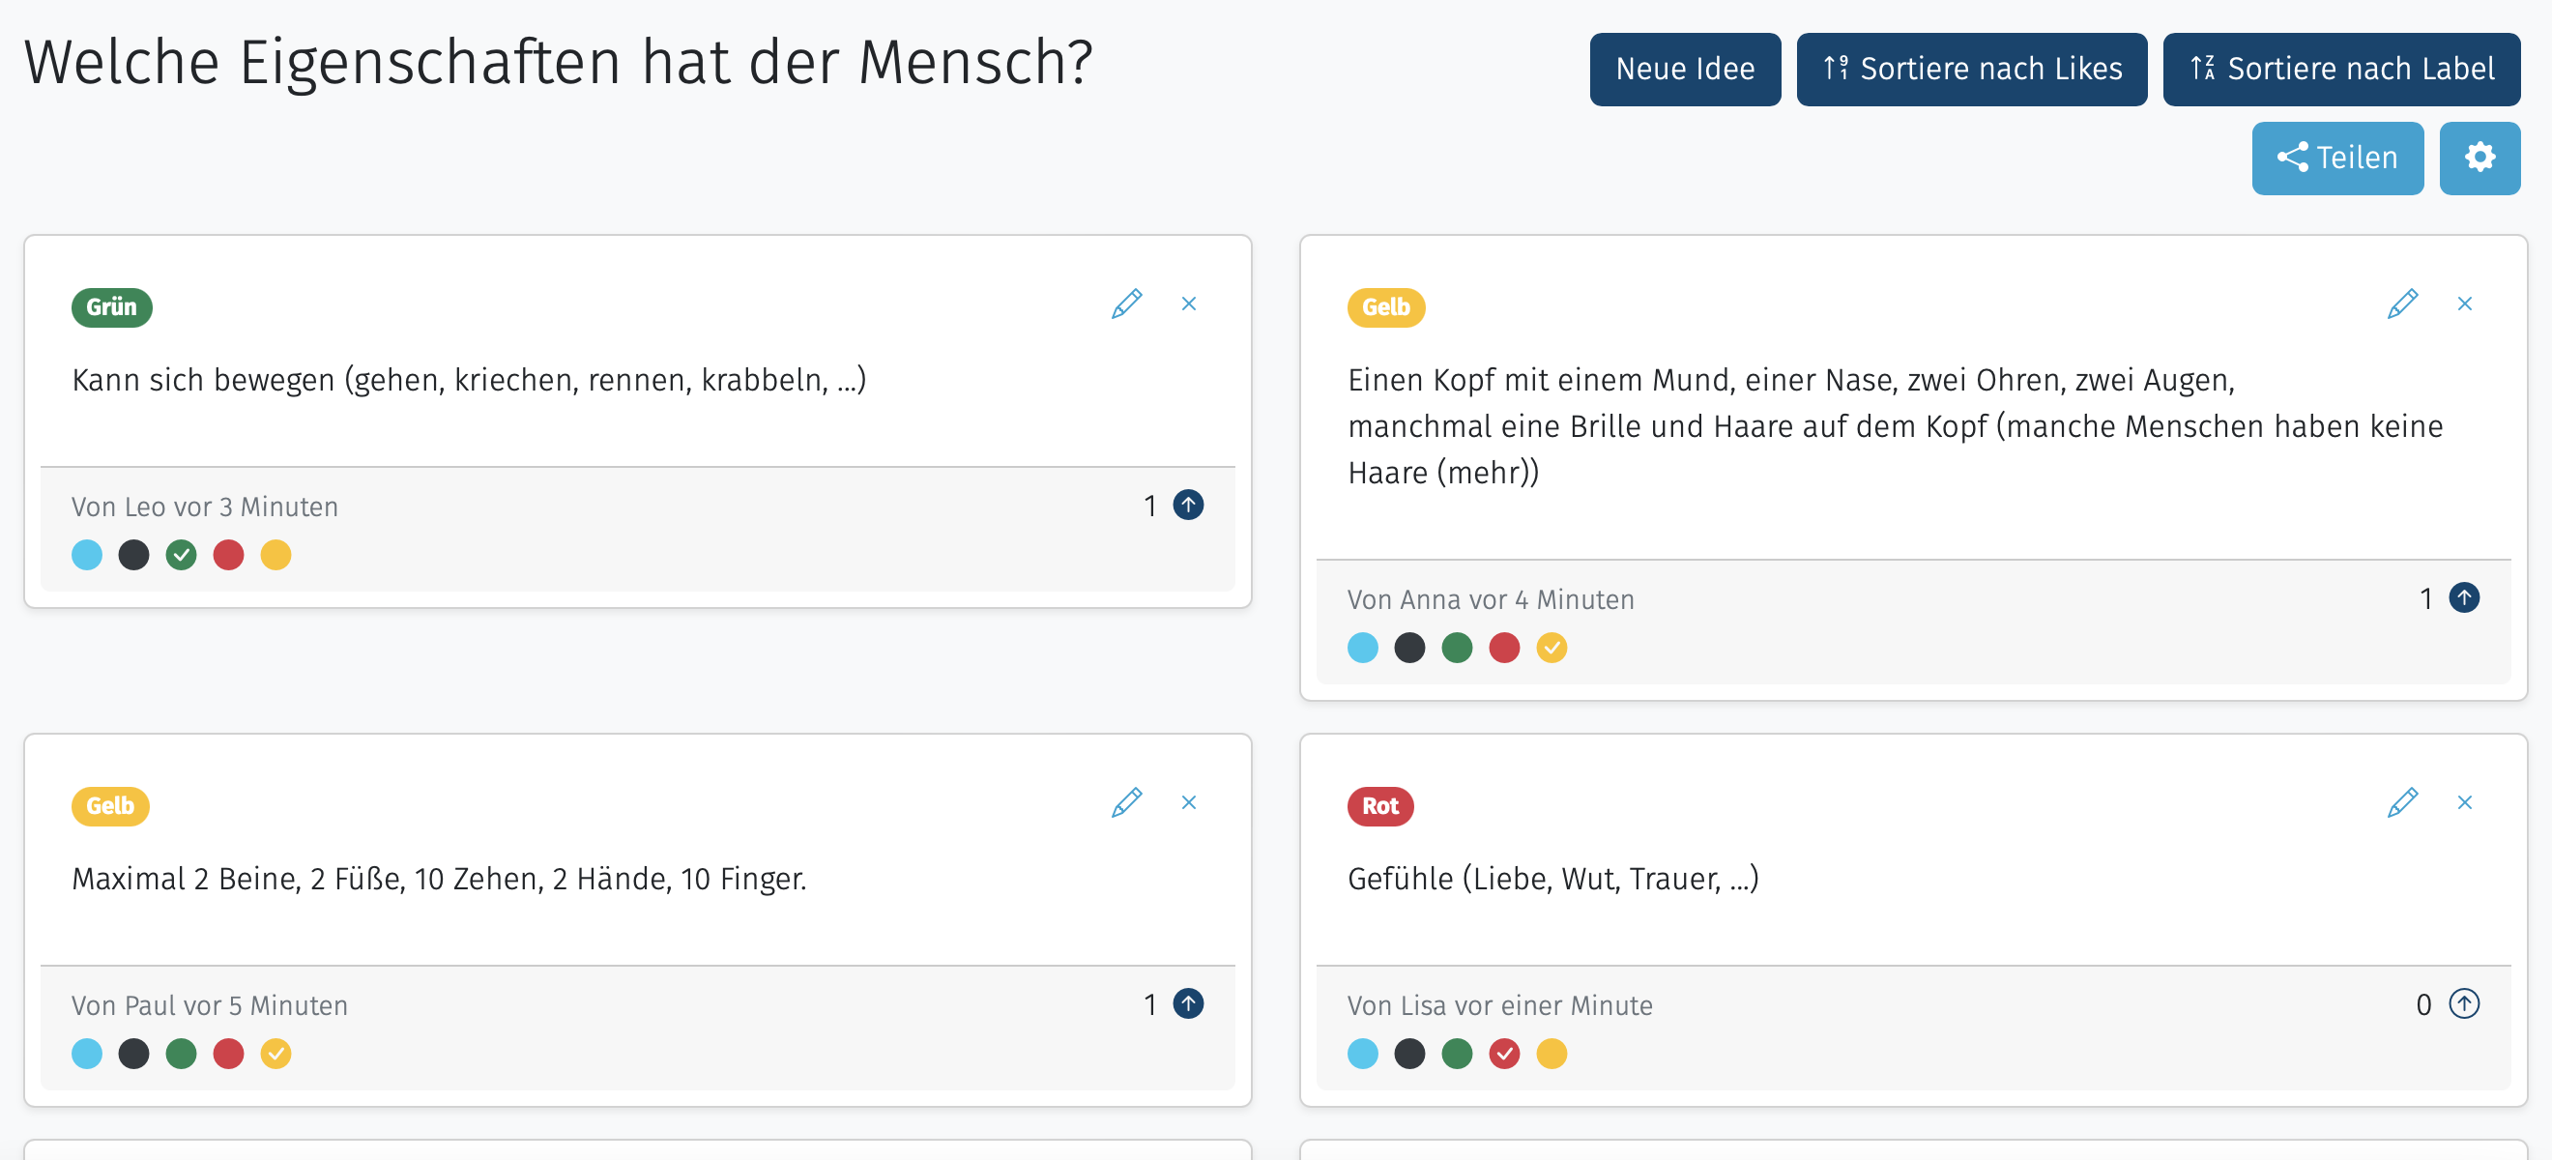Set Anna's idea label to green
2552x1160 pixels.
click(1458, 648)
